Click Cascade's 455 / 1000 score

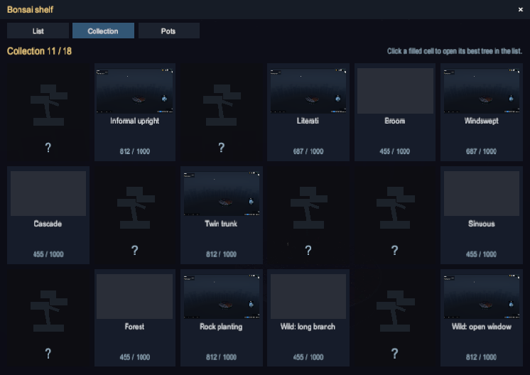coord(48,254)
